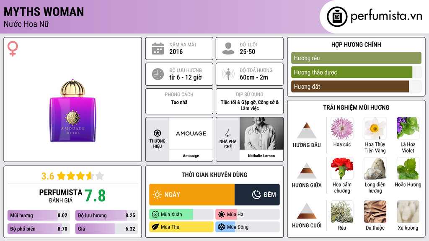This screenshot has width=429, height=241.
Task: Click the sillage value 60cm - 2m
Action: click(x=254, y=77)
